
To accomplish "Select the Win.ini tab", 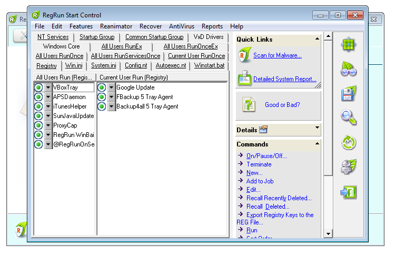I will click(x=74, y=65).
